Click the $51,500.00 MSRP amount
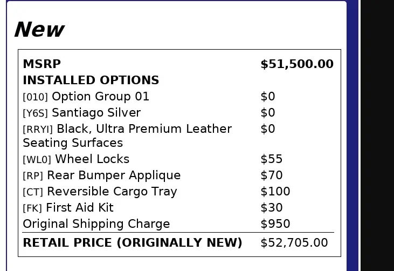 click(297, 64)
